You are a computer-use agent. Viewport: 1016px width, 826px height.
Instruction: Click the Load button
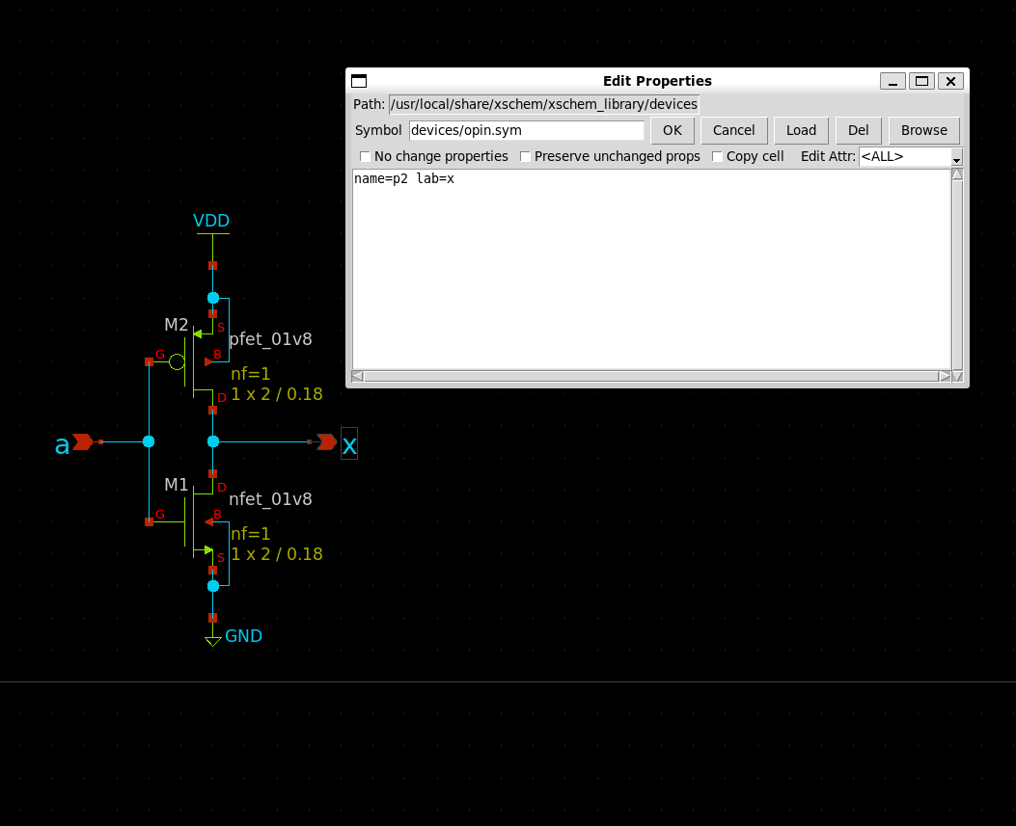coord(801,130)
